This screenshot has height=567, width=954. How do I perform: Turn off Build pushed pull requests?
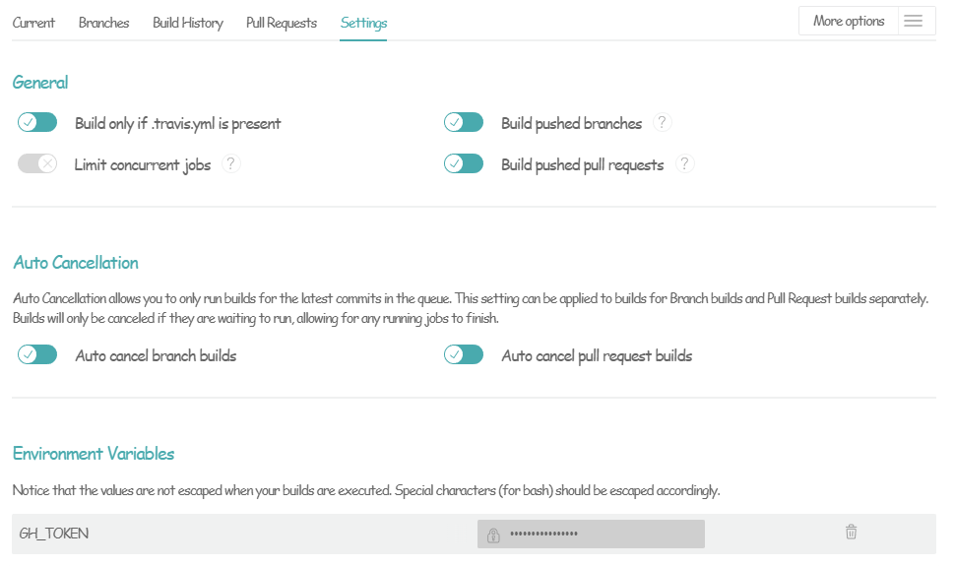pyautogui.click(x=464, y=164)
